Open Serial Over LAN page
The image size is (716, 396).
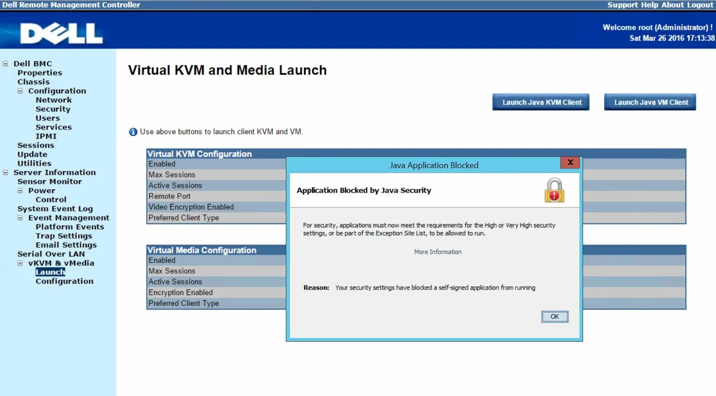click(51, 254)
